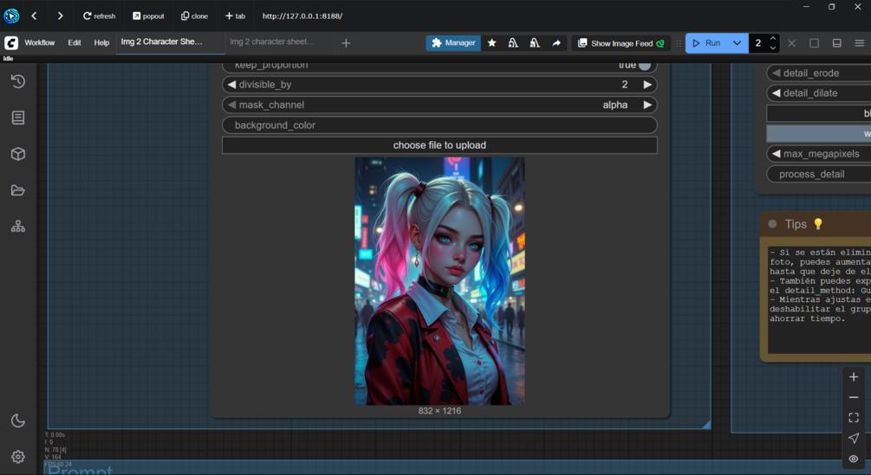871x475 pixels.
Task: Click the star favorites icon
Action: pyautogui.click(x=491, y=42)
